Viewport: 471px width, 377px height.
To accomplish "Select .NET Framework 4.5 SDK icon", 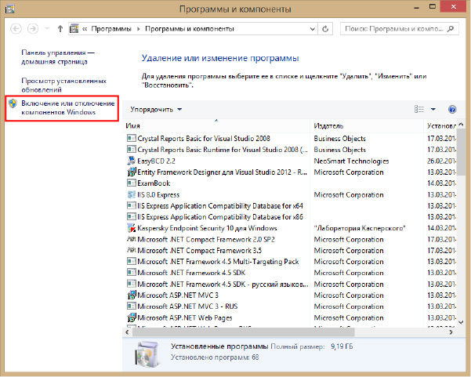I will pos(131,273).
